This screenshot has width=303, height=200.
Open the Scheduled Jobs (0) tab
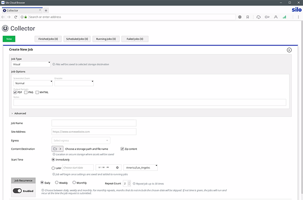click(77, 39)
